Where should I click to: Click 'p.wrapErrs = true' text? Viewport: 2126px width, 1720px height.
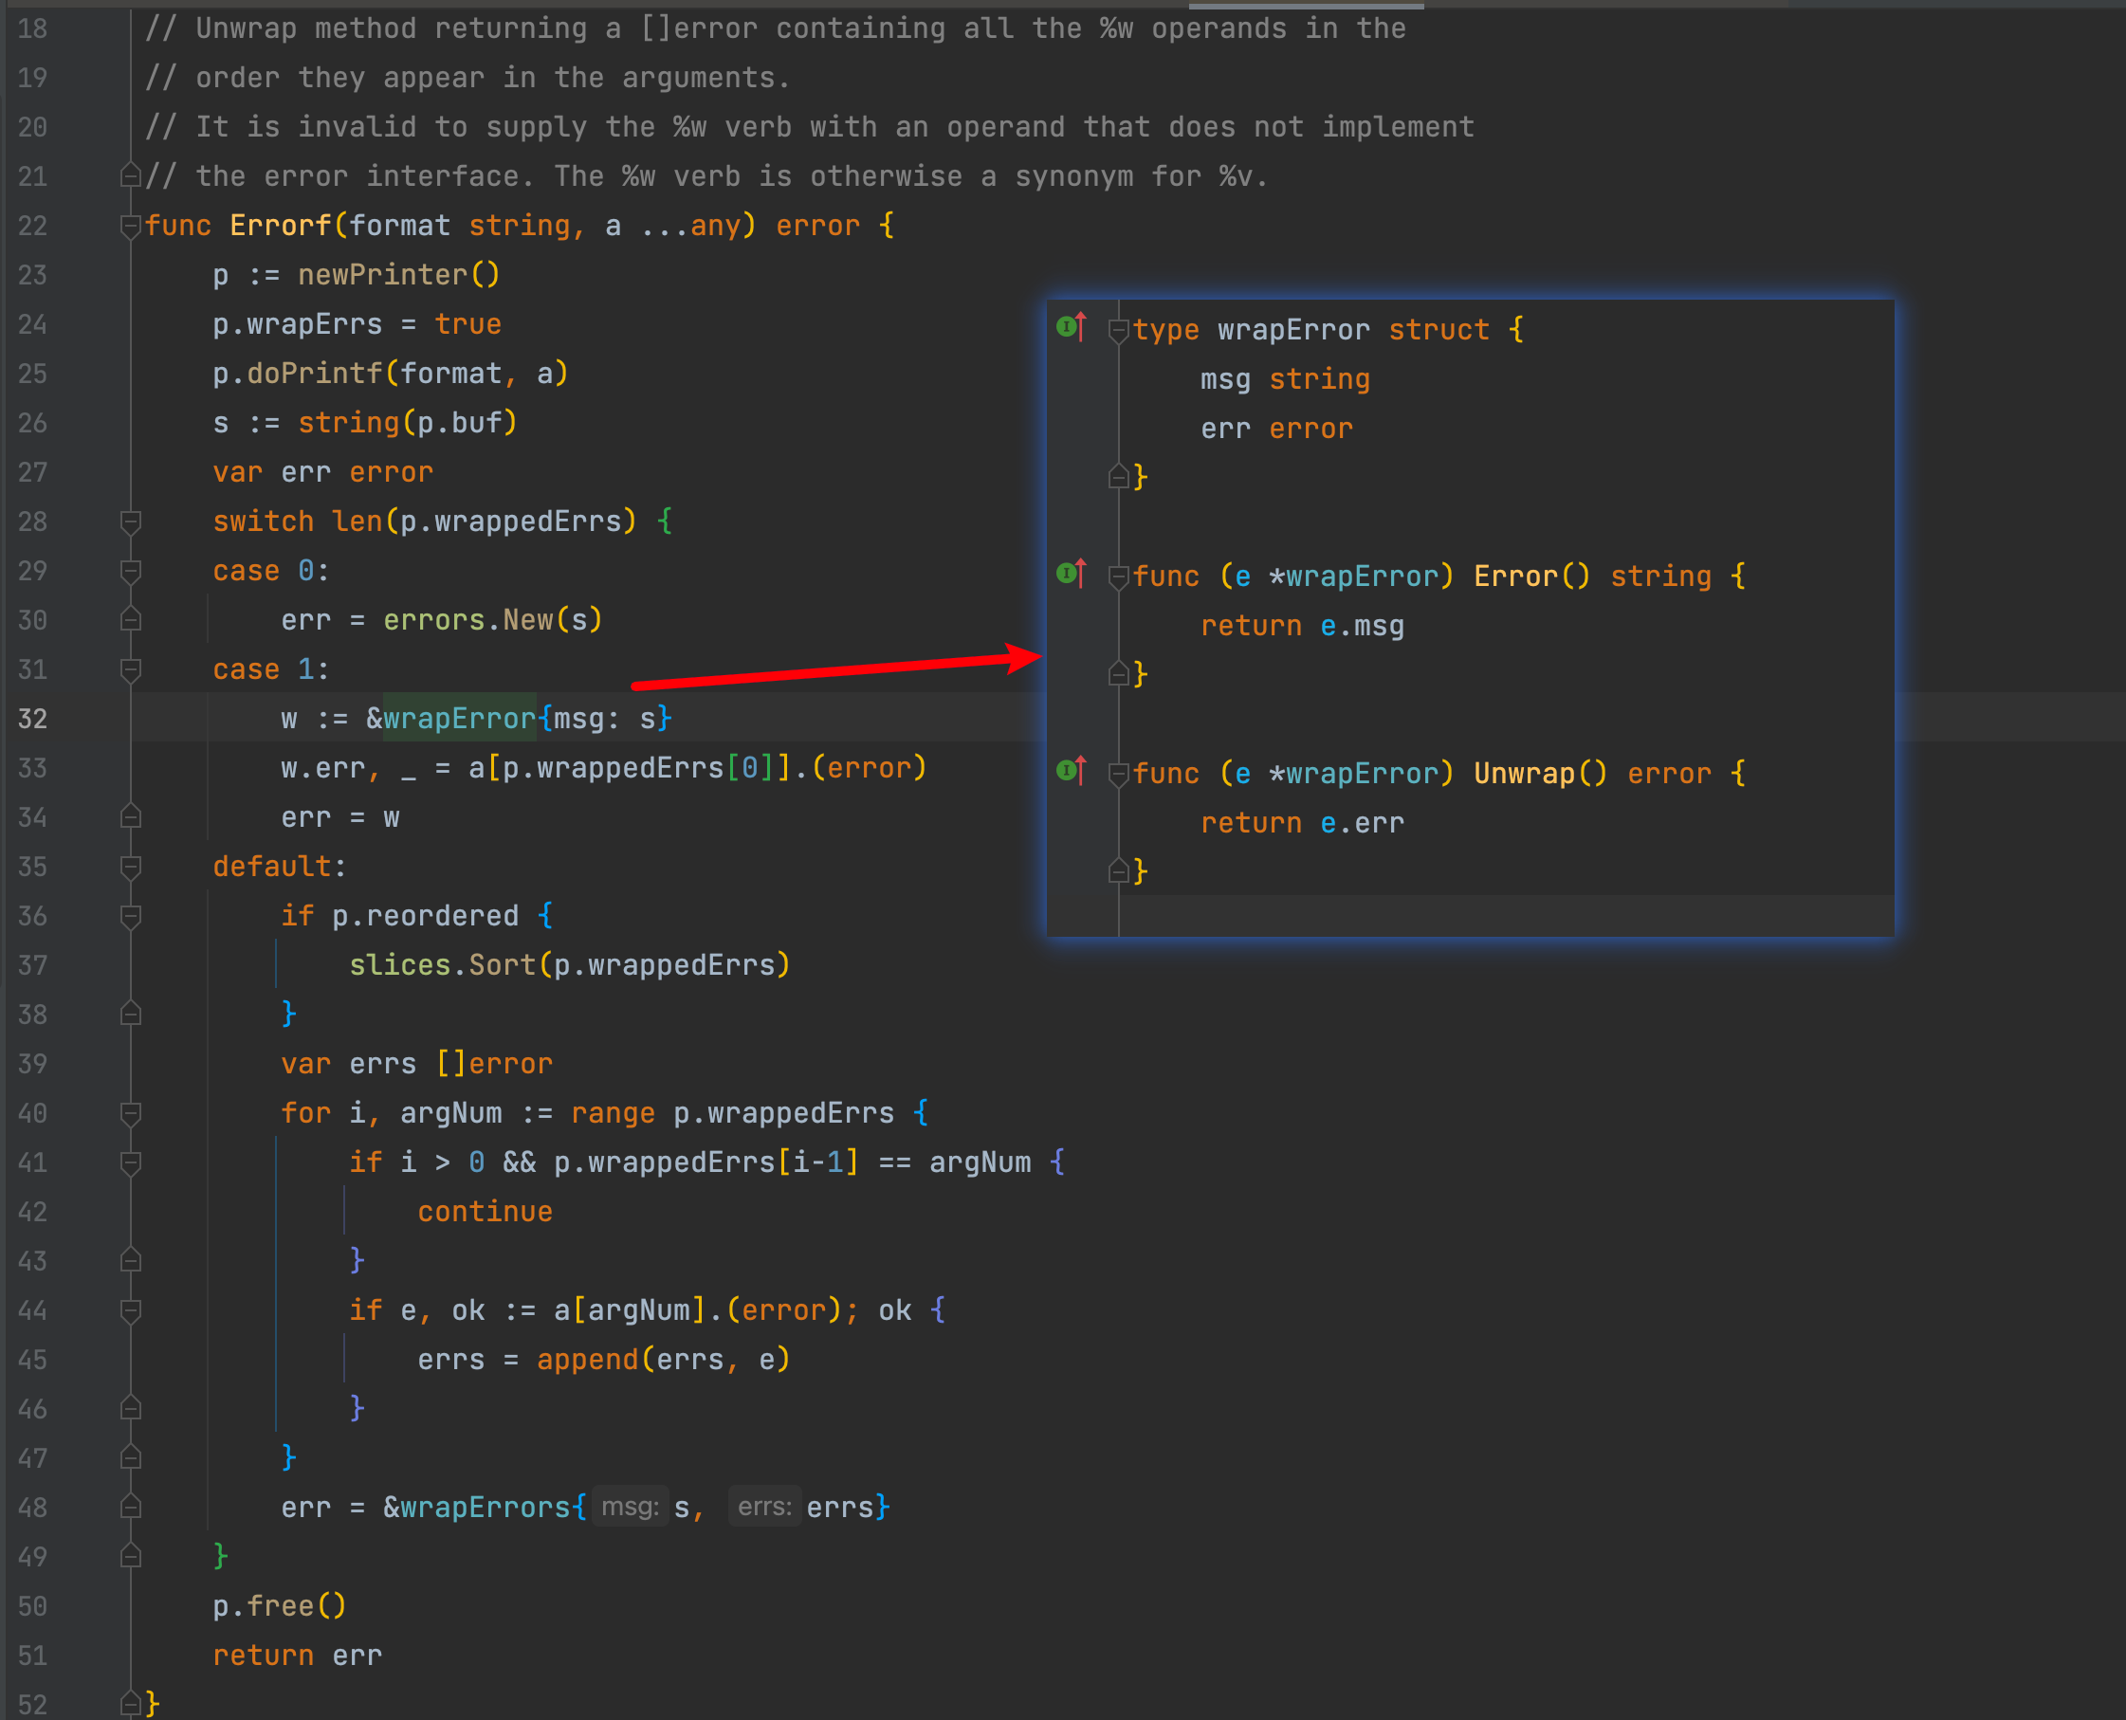tap(357, 324)
